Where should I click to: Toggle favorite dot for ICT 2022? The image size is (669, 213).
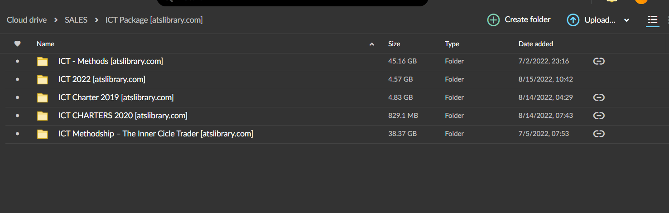[x=18, y=79]
